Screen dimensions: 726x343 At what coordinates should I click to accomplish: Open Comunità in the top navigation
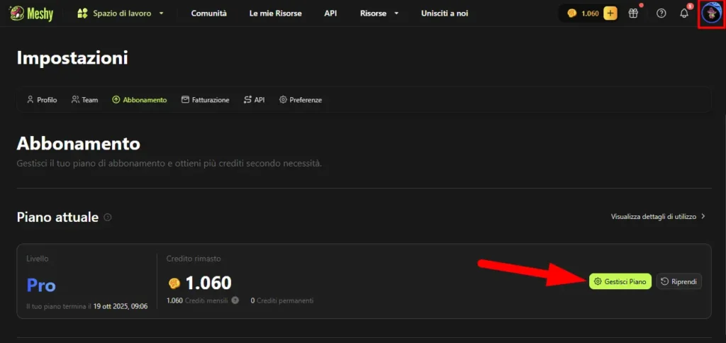(x=209, y=13)
